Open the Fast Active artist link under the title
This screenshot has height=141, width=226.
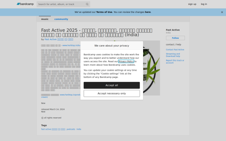coord(59,39)
